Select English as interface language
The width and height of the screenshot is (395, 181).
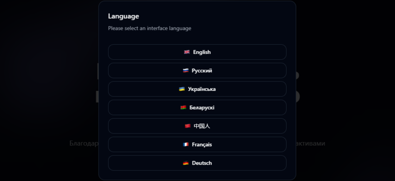pos(197,52)
